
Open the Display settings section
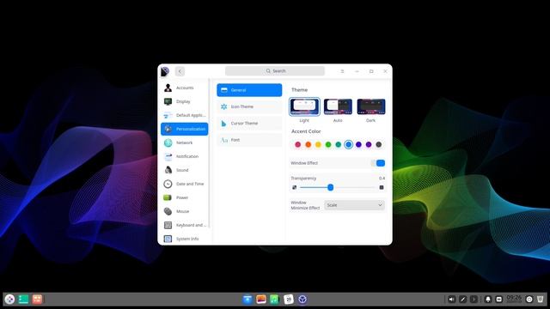[x=185, y=101]
